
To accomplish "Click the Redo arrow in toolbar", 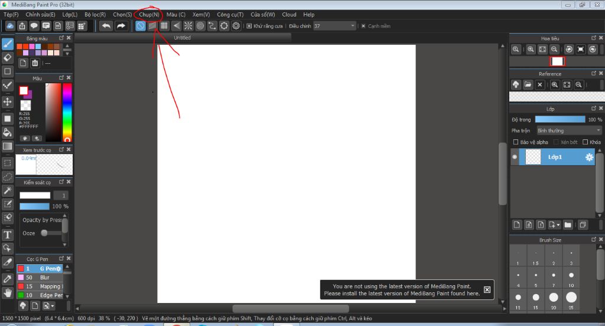I will pyautogui.click(x=121, y=26).
